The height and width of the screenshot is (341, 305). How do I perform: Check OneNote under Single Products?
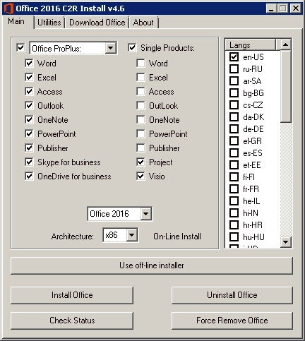pyautogui.click(x=140, y=120)
